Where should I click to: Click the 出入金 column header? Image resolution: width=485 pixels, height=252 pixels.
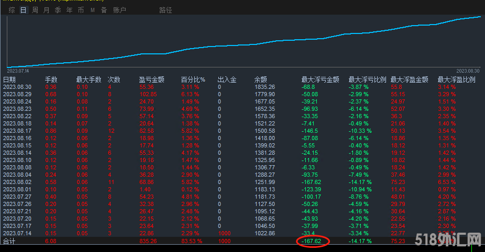point(227,79)
